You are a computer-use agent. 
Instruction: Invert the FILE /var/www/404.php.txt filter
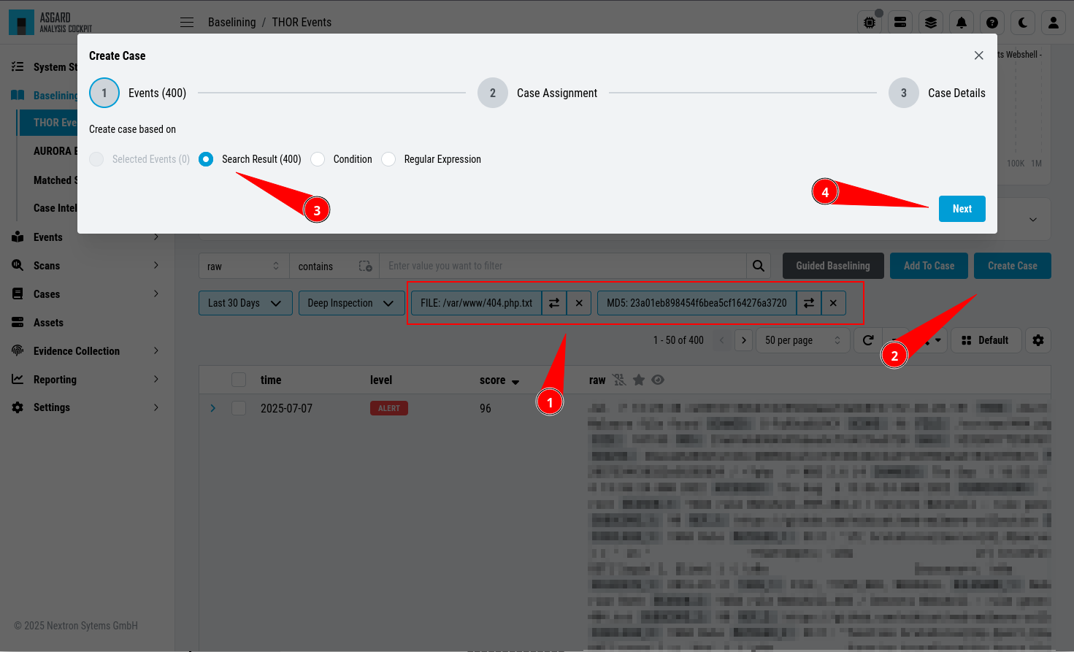[554, 303]
